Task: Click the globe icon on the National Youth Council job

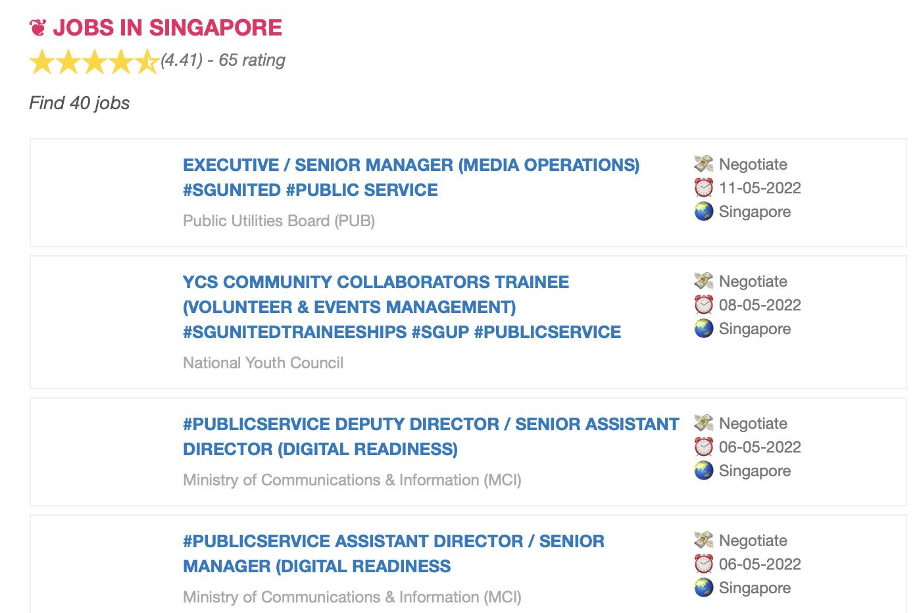Action: click(x=703, y=329)
